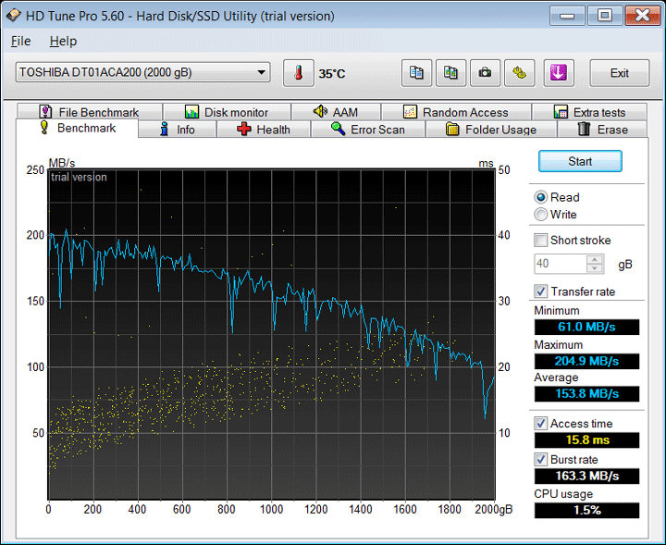Open the File menu
The width and height of the screenshot is (666, 545).
click(x=20, y=42)
